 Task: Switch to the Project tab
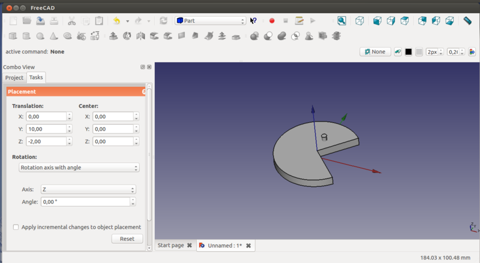click(x=14, y=78)
